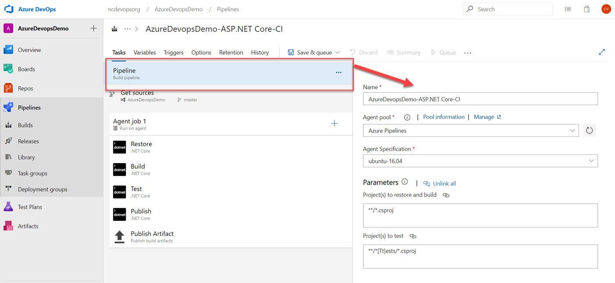The width and height of the screenshot is (615, 283).
Task: Open breadcrumb ellipsis before pipeline name
Action: (x=128, y=29)
